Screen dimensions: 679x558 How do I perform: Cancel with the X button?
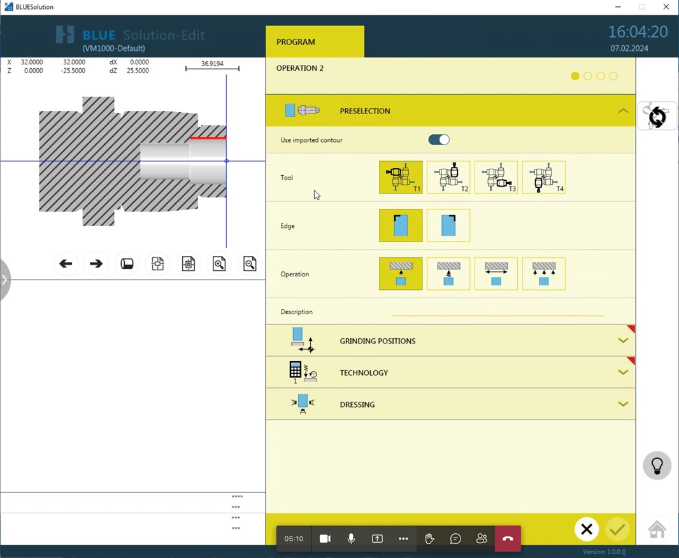(x=587, y=529)
